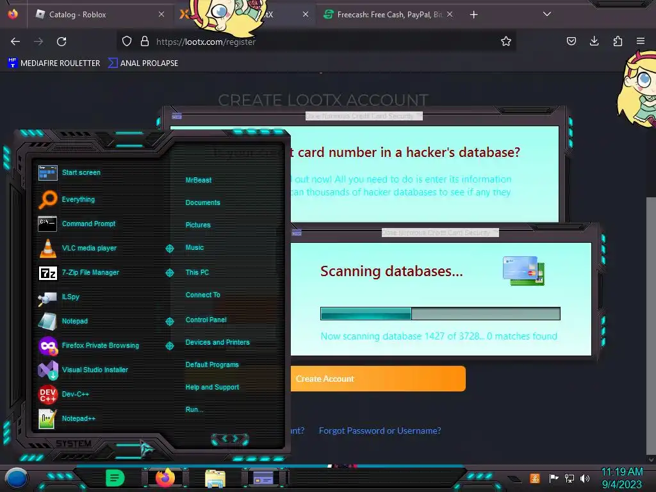The width and height of the screenshot is (656, 492).
Task: Launch VLC media player
Action: coord(78,248)
